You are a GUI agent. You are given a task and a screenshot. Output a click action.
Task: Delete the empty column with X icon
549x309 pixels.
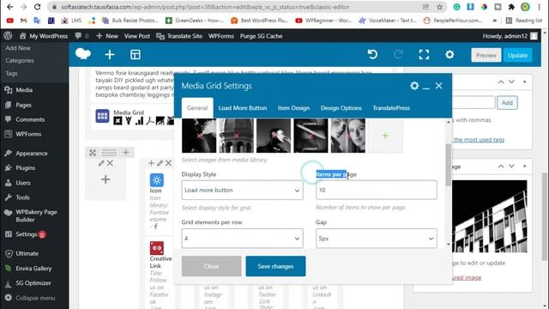click(110, 163)
